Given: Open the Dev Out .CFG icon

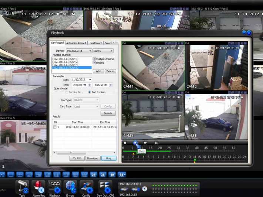Looking at the screenshot, I should (x=104, y=187).
